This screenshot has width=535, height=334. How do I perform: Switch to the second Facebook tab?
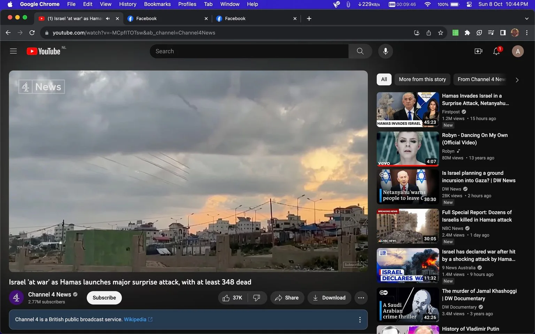(x=256, y=18)
